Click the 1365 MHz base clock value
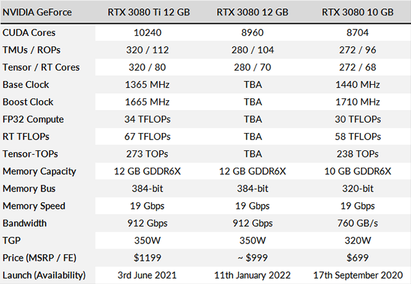 click(x=145, y=84)
